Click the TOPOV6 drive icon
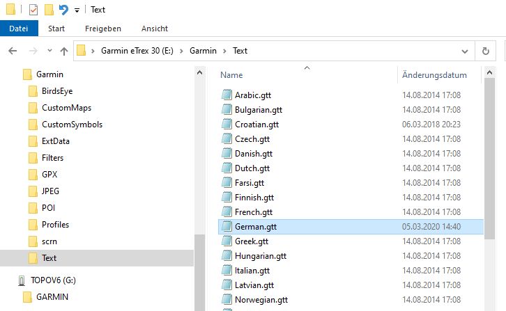506x311 pixels. click(22, 280)
